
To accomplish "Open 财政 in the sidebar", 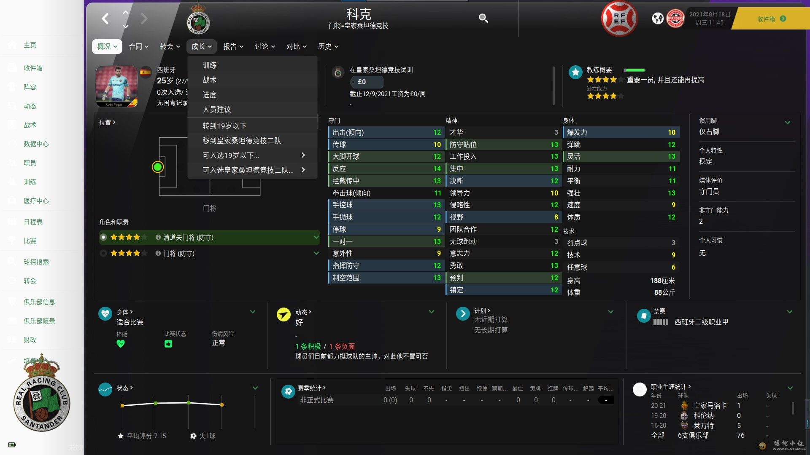I will point(30,340).
